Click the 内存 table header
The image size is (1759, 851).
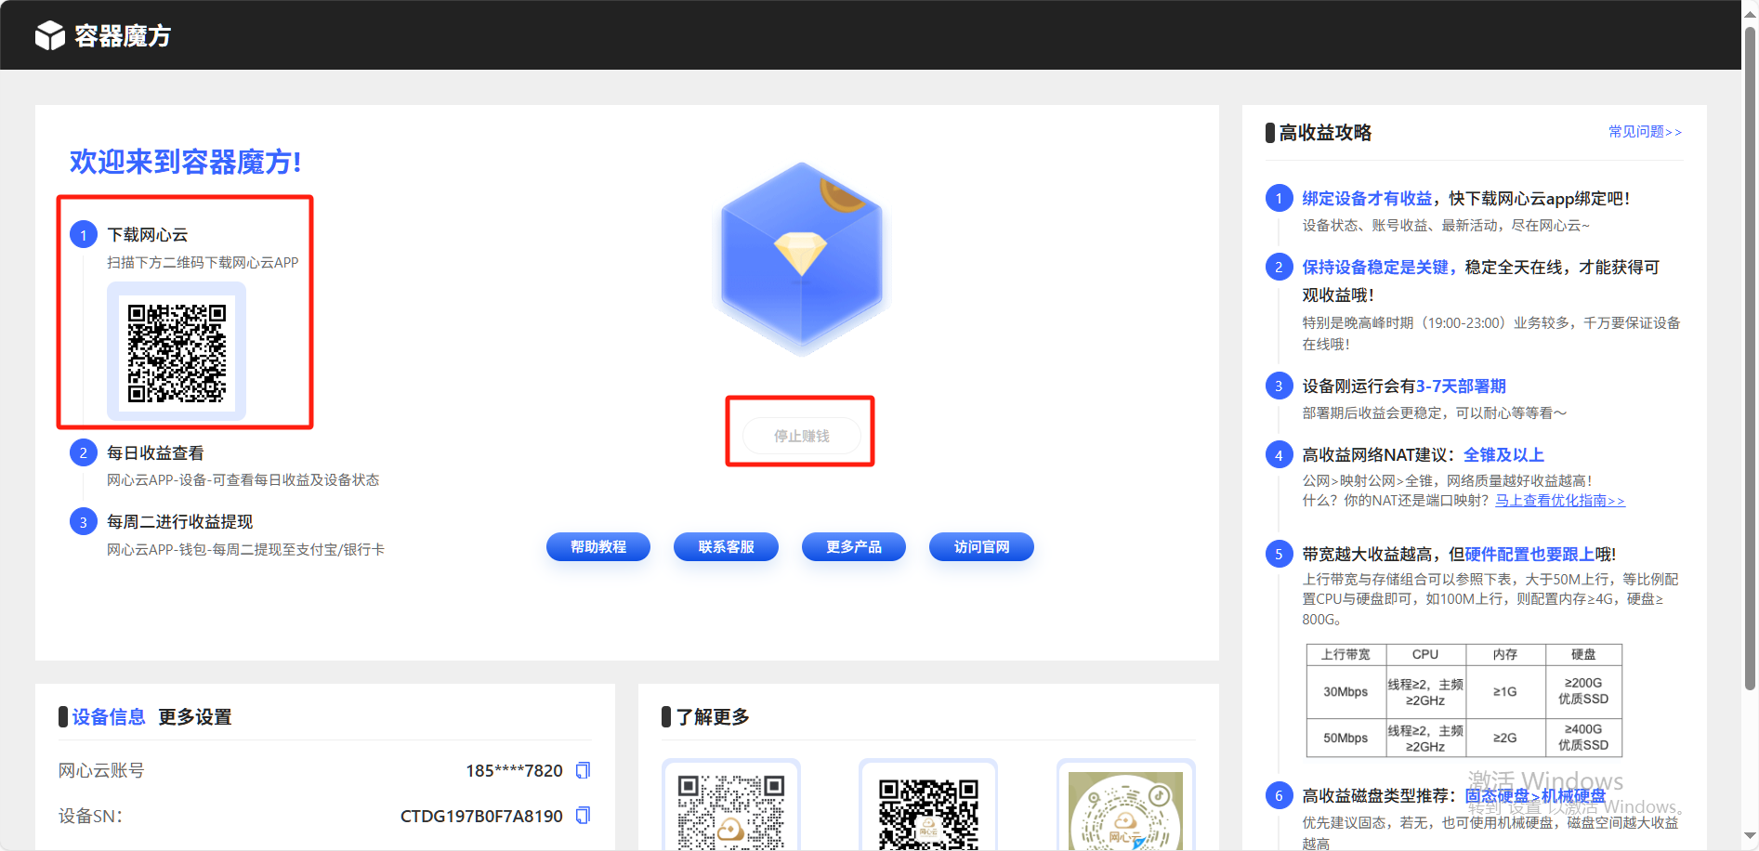point(1505,654)
